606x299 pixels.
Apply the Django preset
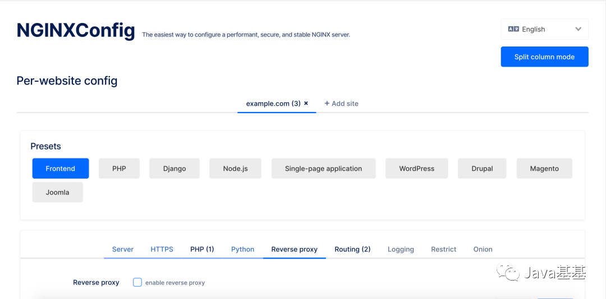175,169
